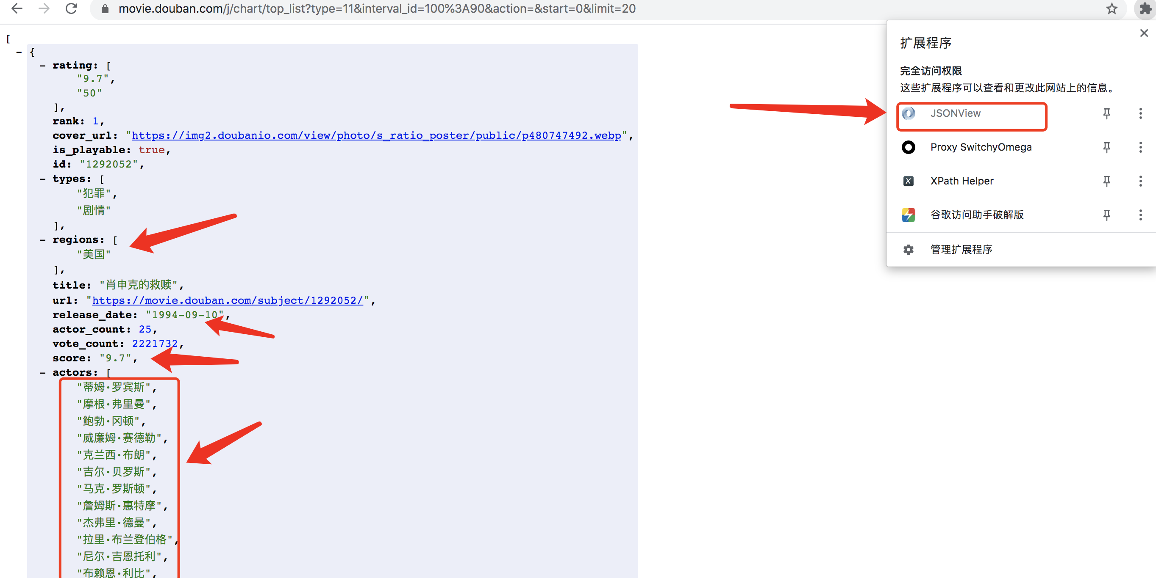The height and width of the screenshot is (578, 1156).
Task: Open more options for JSONView
Action: click(1140, 113)
